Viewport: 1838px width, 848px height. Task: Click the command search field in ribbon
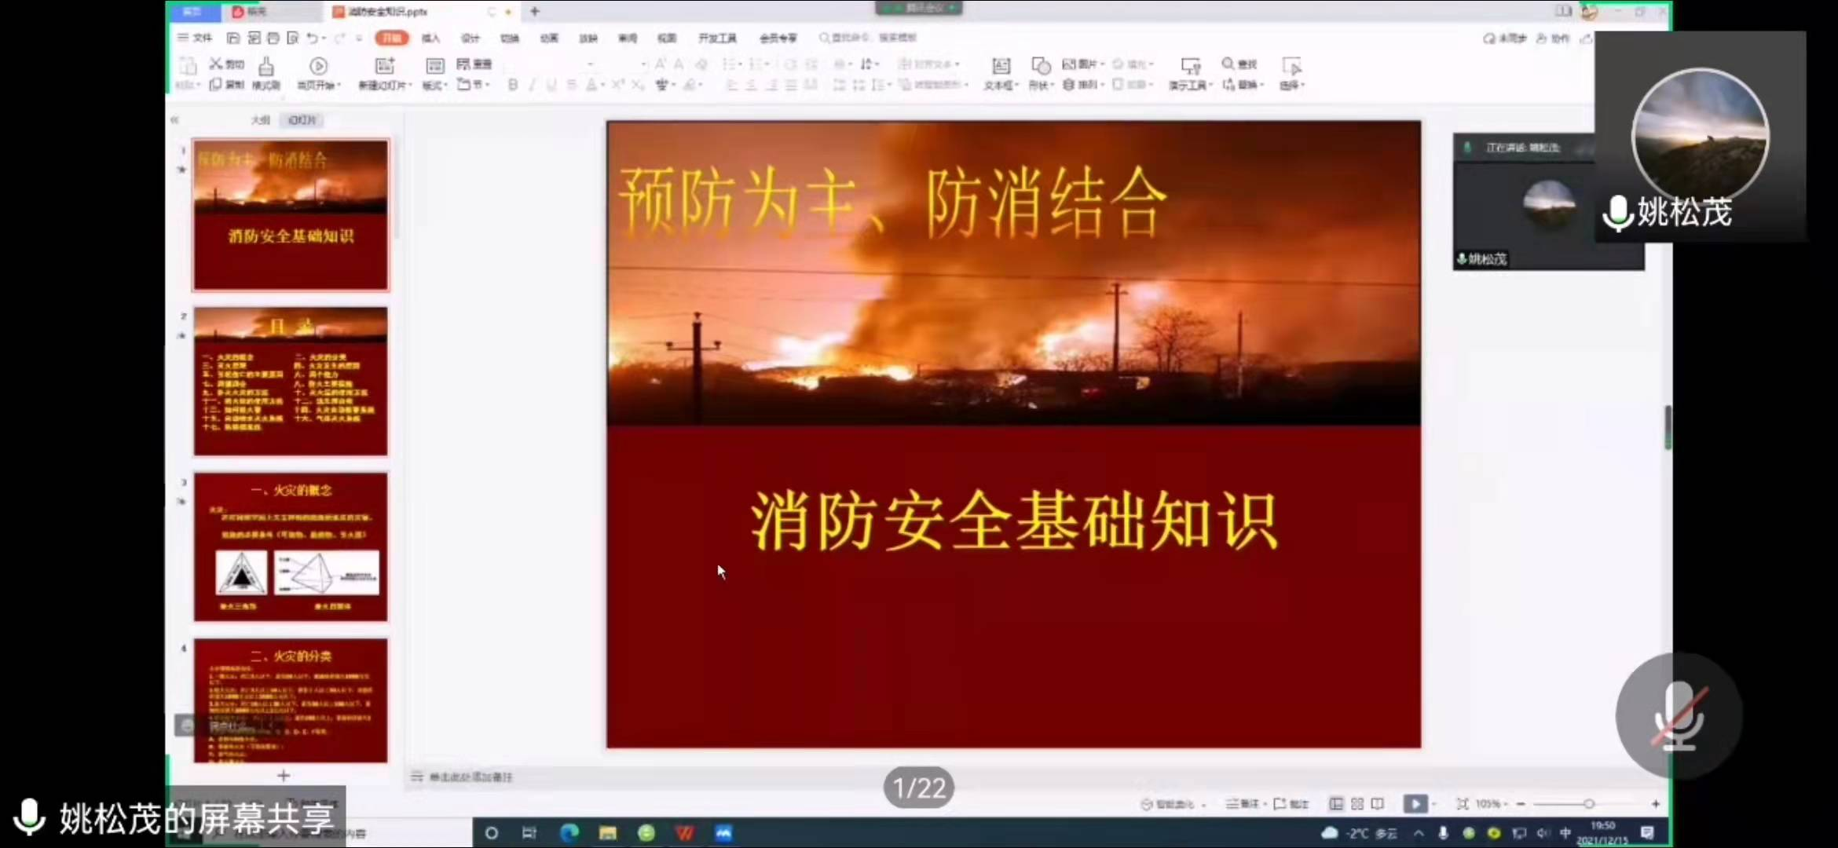point(868,38)
